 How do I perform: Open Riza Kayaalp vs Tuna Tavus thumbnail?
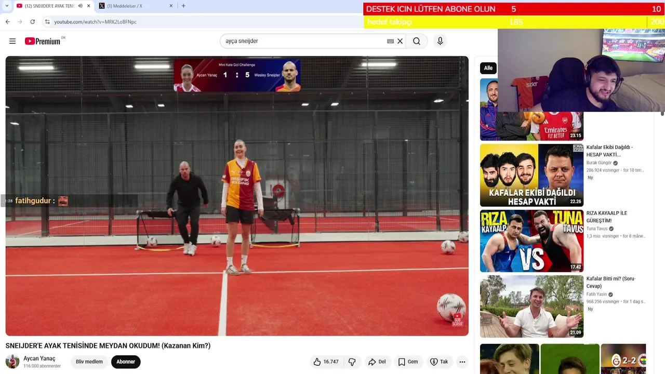point(531,241)
